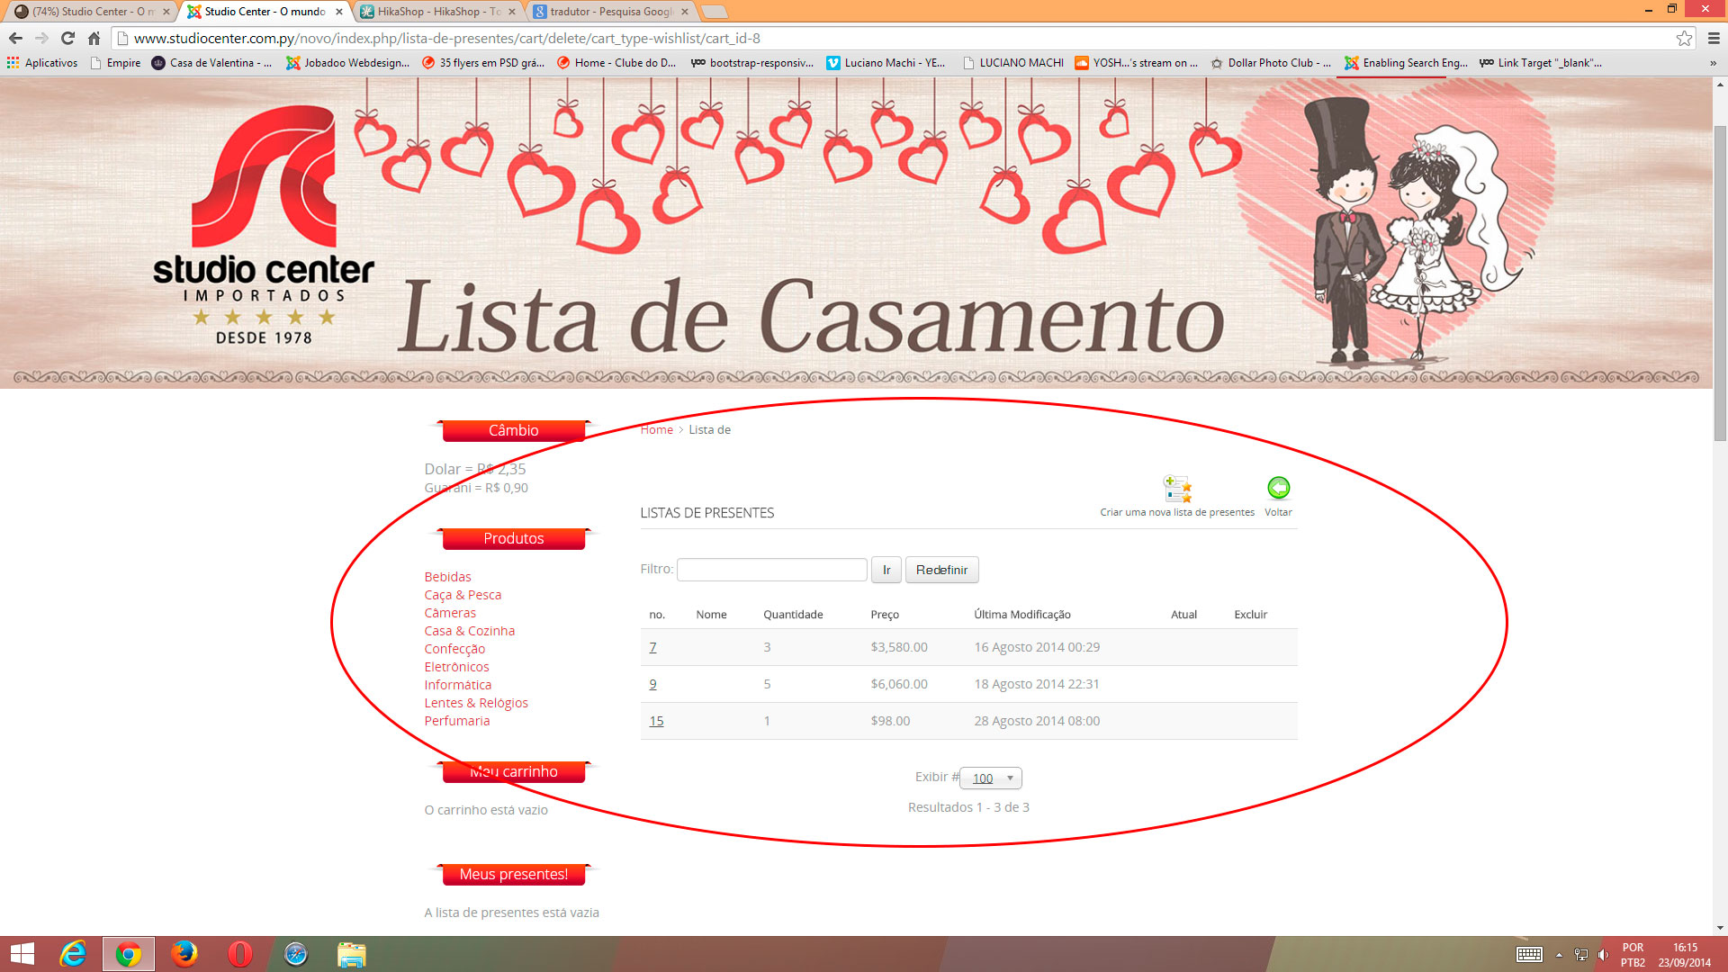Open Internet Explorer from the taskbar
Screen dimensions: 1728x972
tap(73, 954)
